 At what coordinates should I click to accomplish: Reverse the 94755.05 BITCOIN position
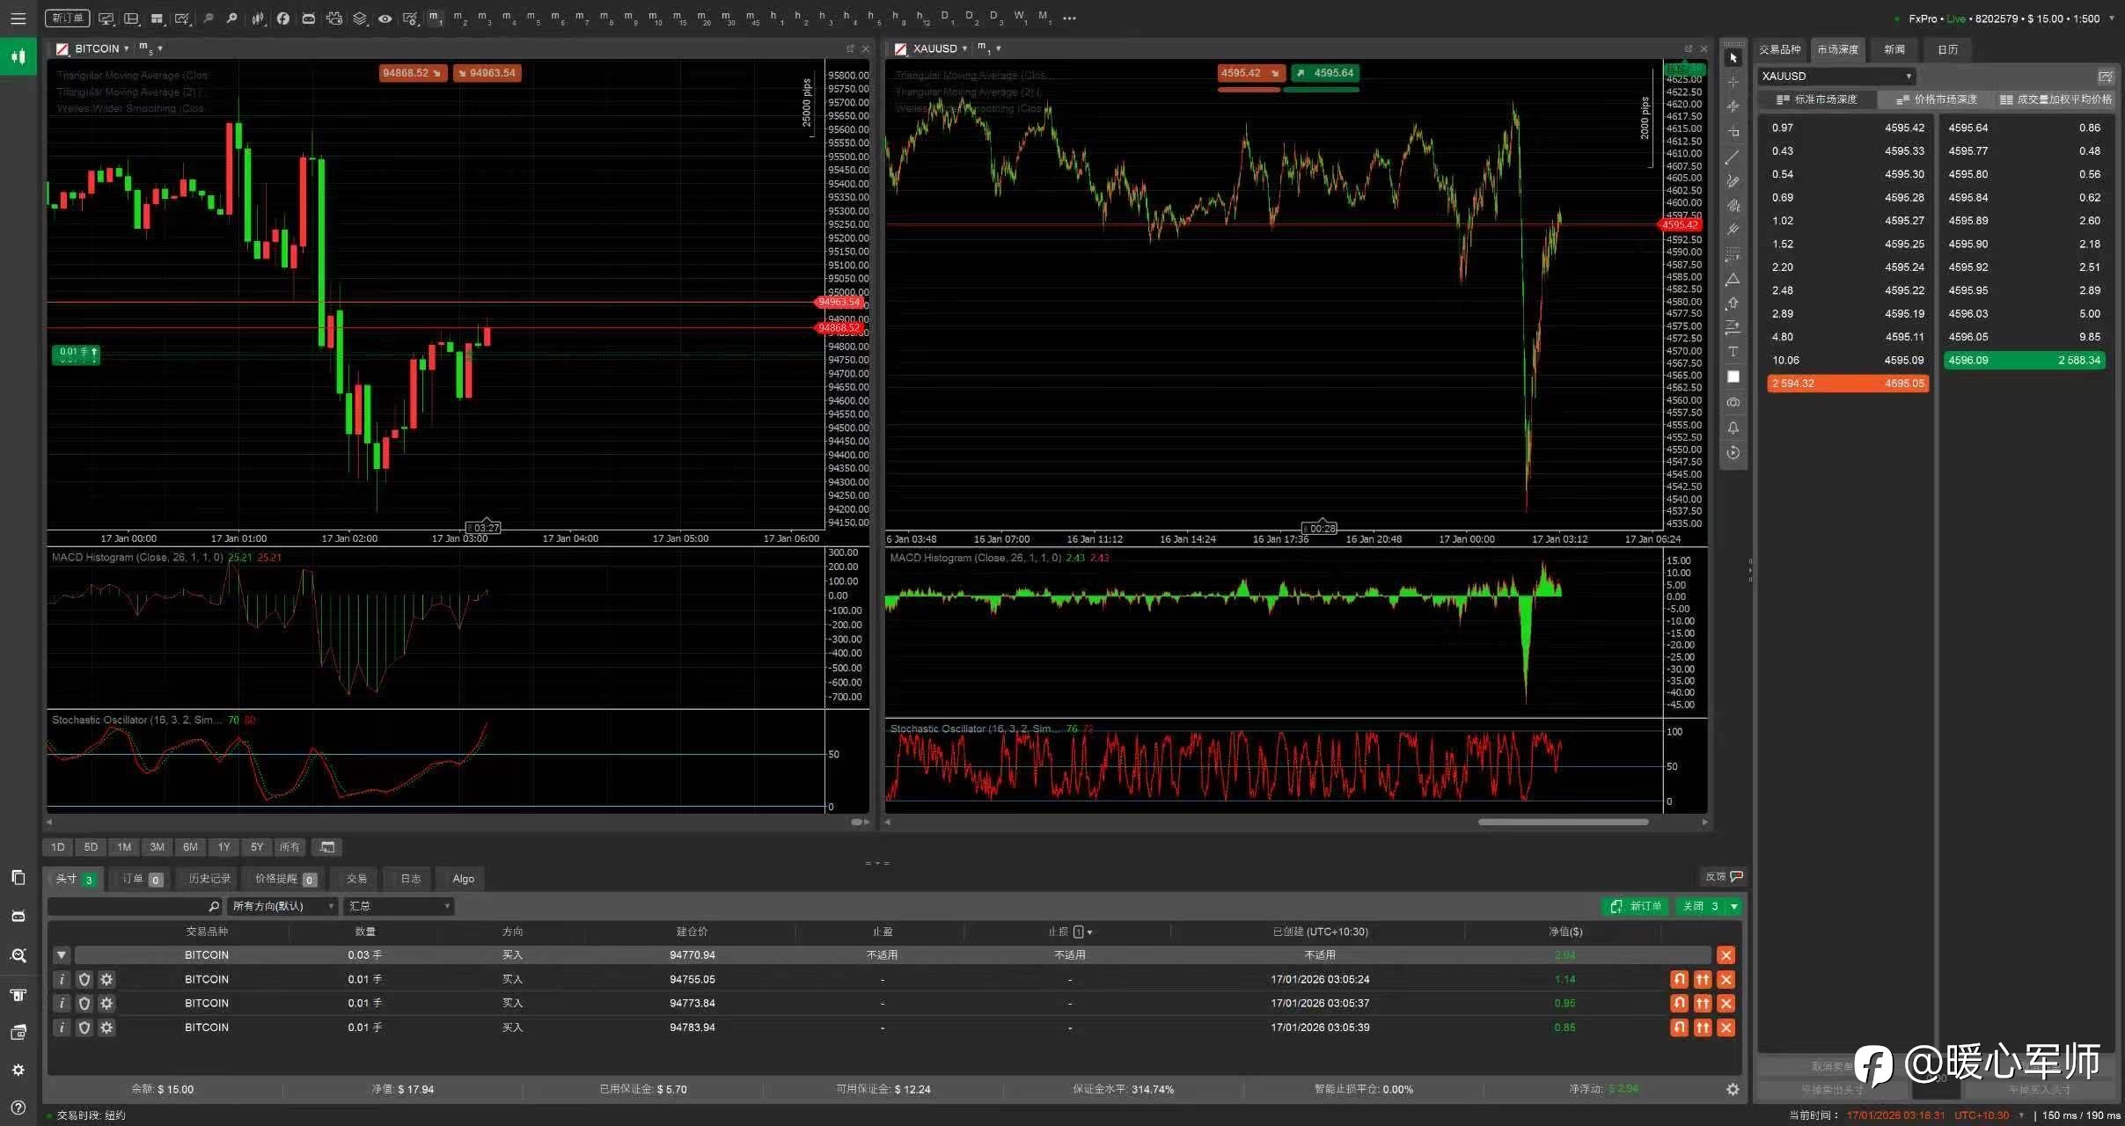(x=1679, y=979)
